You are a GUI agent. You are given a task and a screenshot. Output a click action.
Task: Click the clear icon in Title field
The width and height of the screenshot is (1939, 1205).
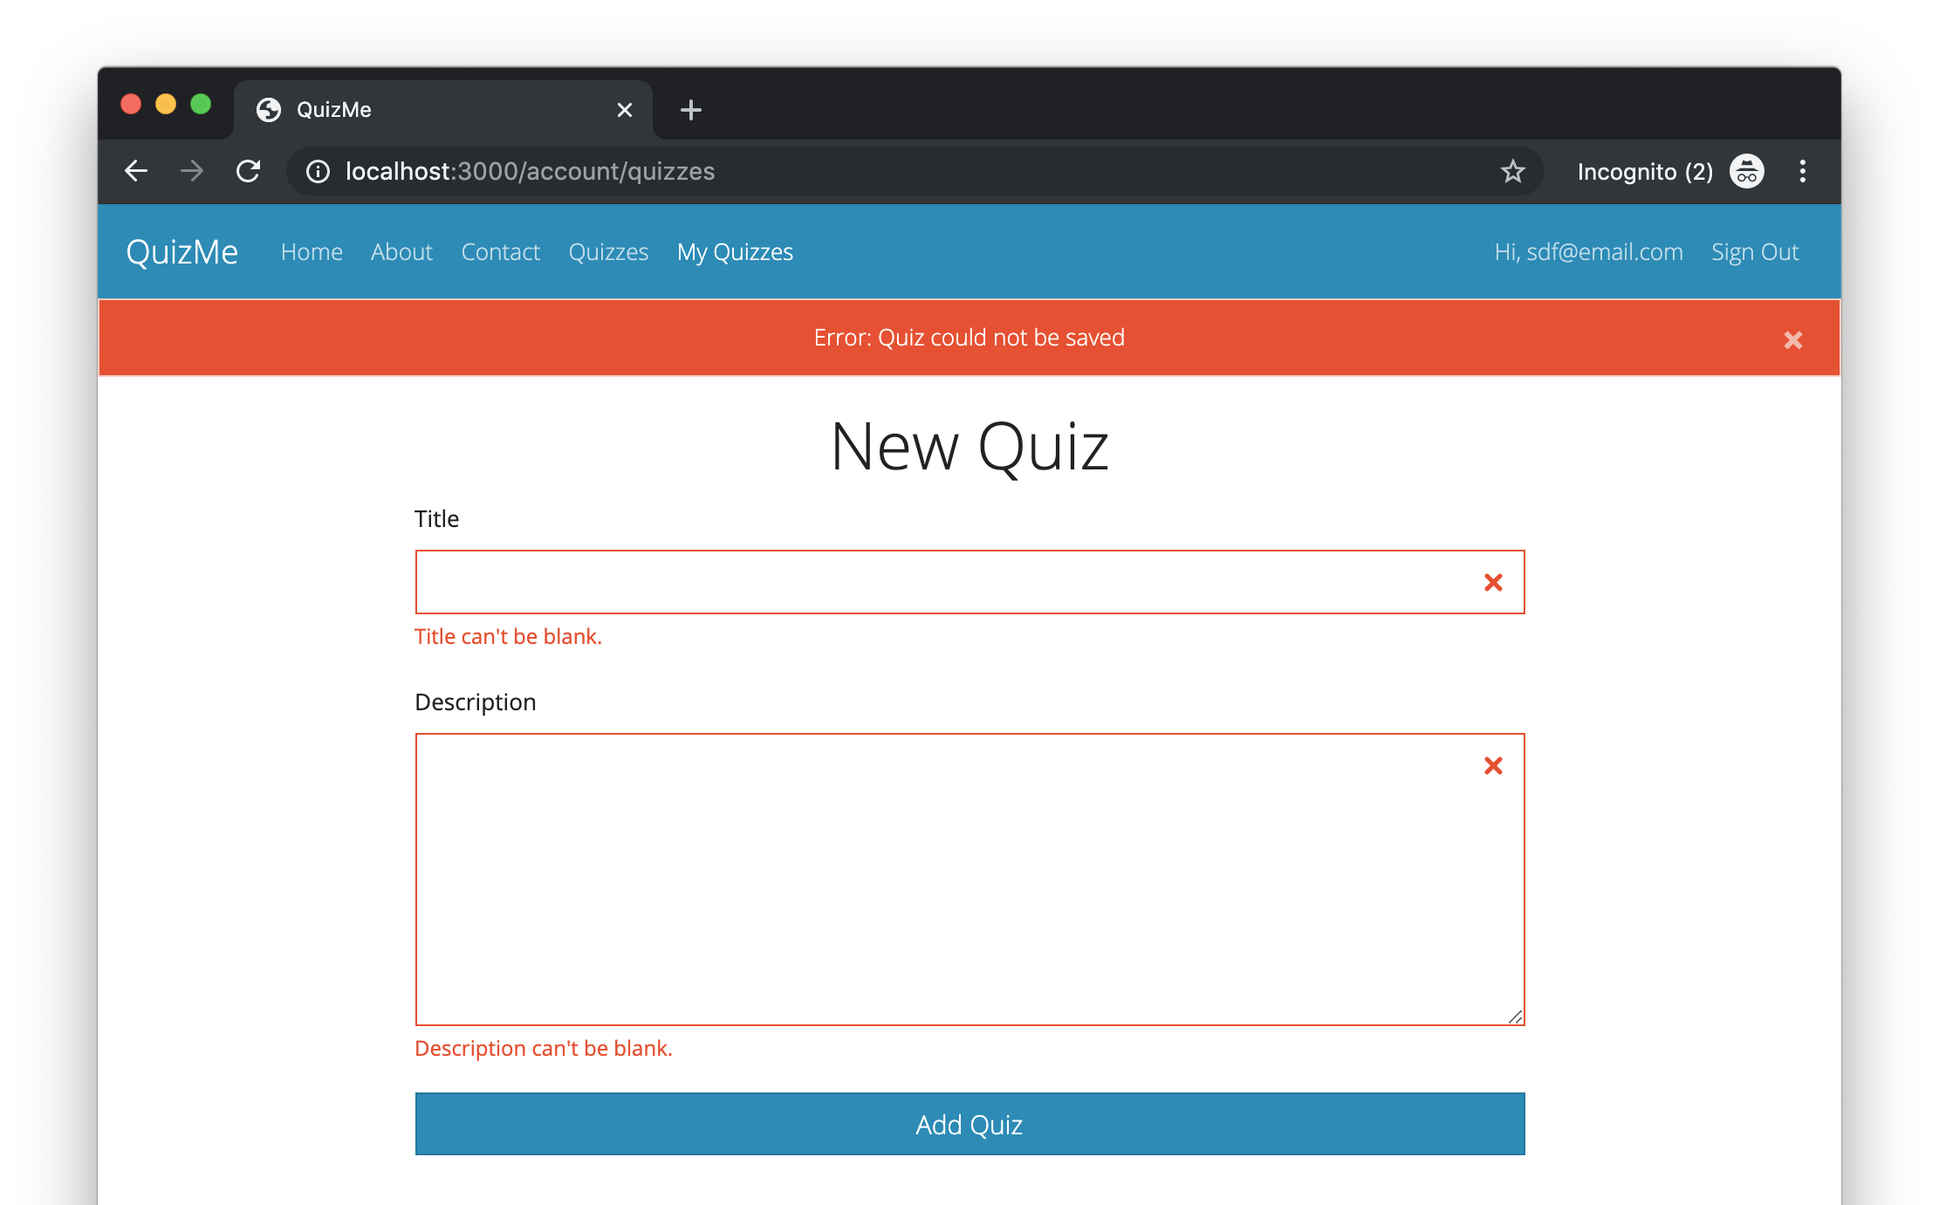click(1492, 580)
